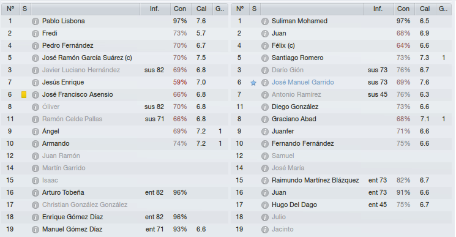Select Arturo Tobeña row
456x237 pixels.
click(x=114, y=192)
